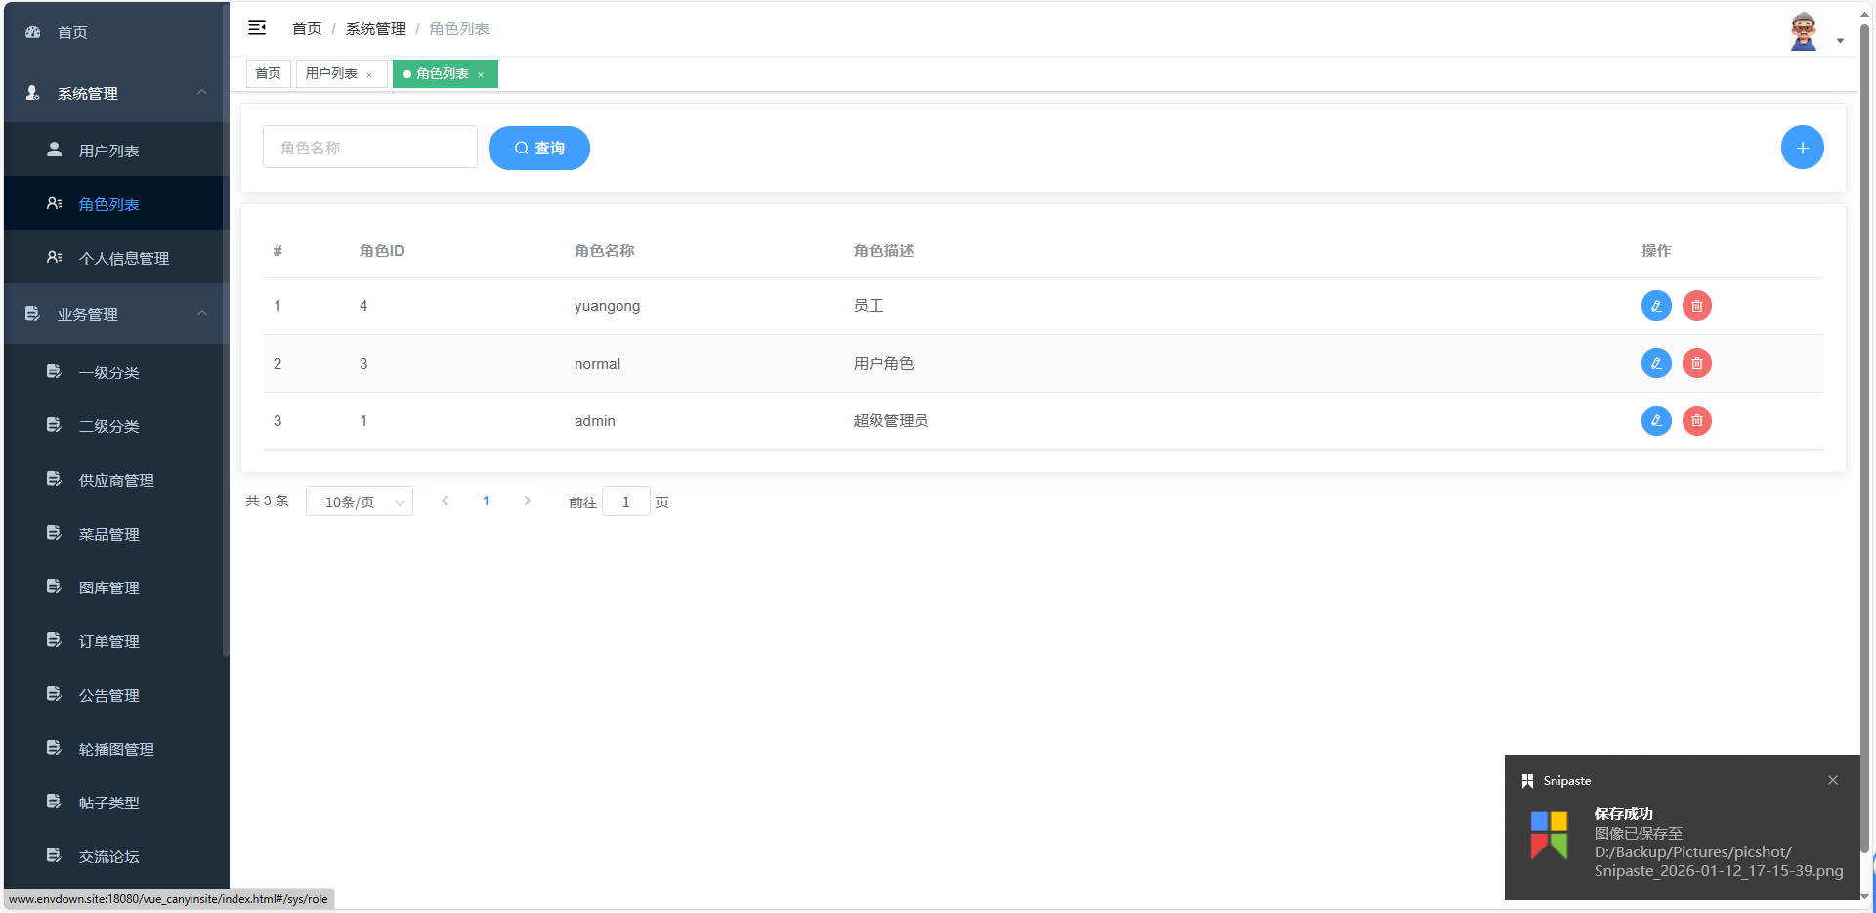Click the delete icon for the yuangong role
1876x913 pixels.
tap(1696, 305)
